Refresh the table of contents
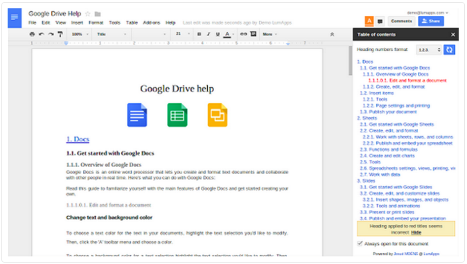This screenshot has height=264, width=467. point(449,49)
